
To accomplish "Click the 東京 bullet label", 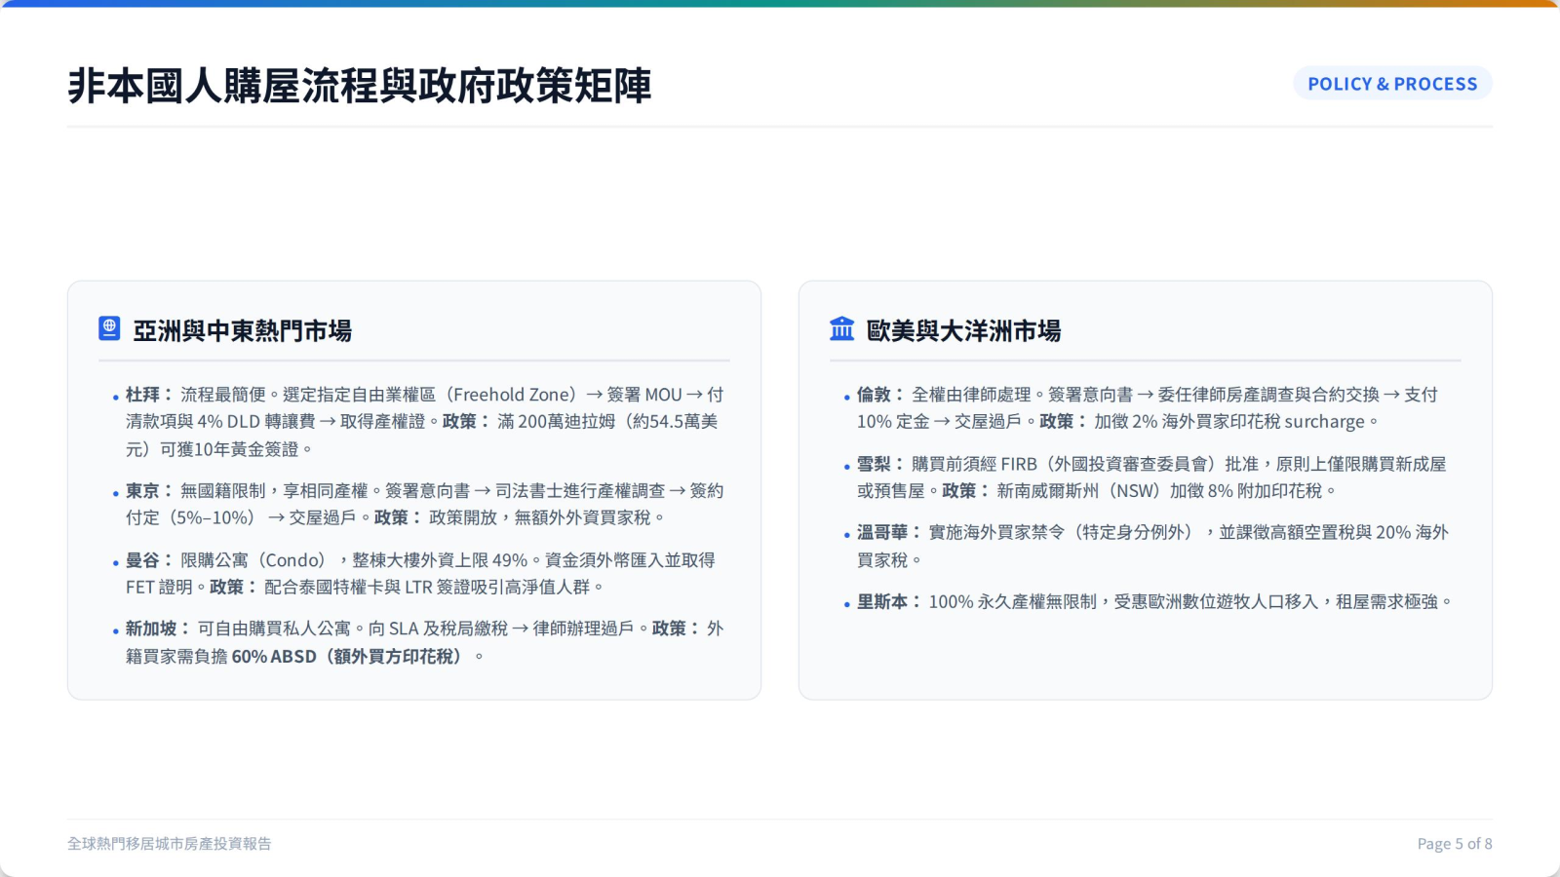I will pyautogui.click(x=149, y=491).
